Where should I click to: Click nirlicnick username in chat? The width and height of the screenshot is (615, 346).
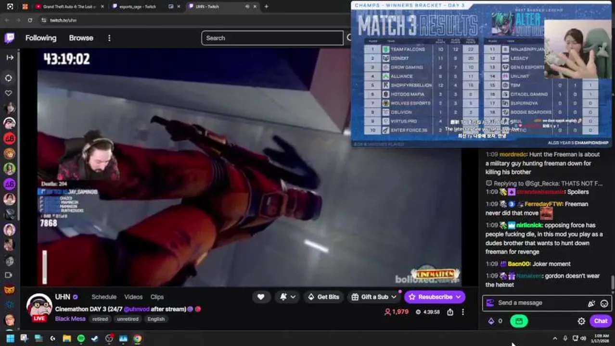pos(529,225)
